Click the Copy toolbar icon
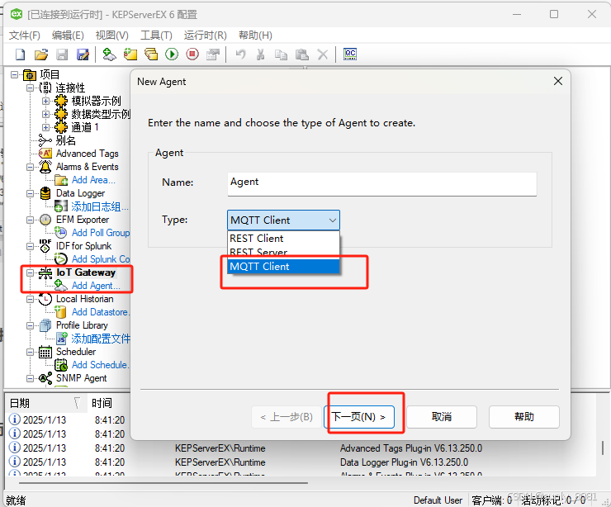This screenshot has height=507, width=611. [281, 54]
